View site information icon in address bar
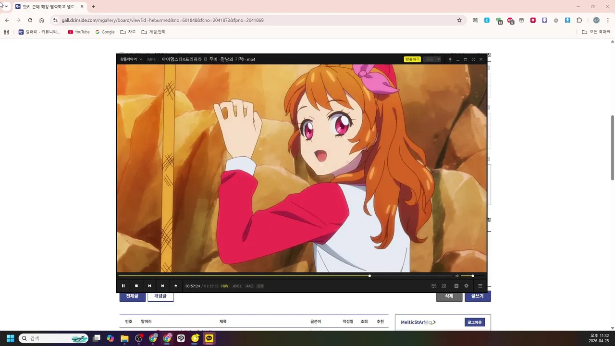Screen dimensions: 615x346 point(55,20)
